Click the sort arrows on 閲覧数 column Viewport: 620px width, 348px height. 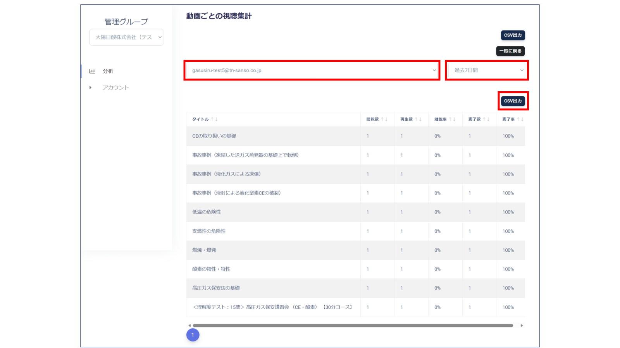point(385,119)
